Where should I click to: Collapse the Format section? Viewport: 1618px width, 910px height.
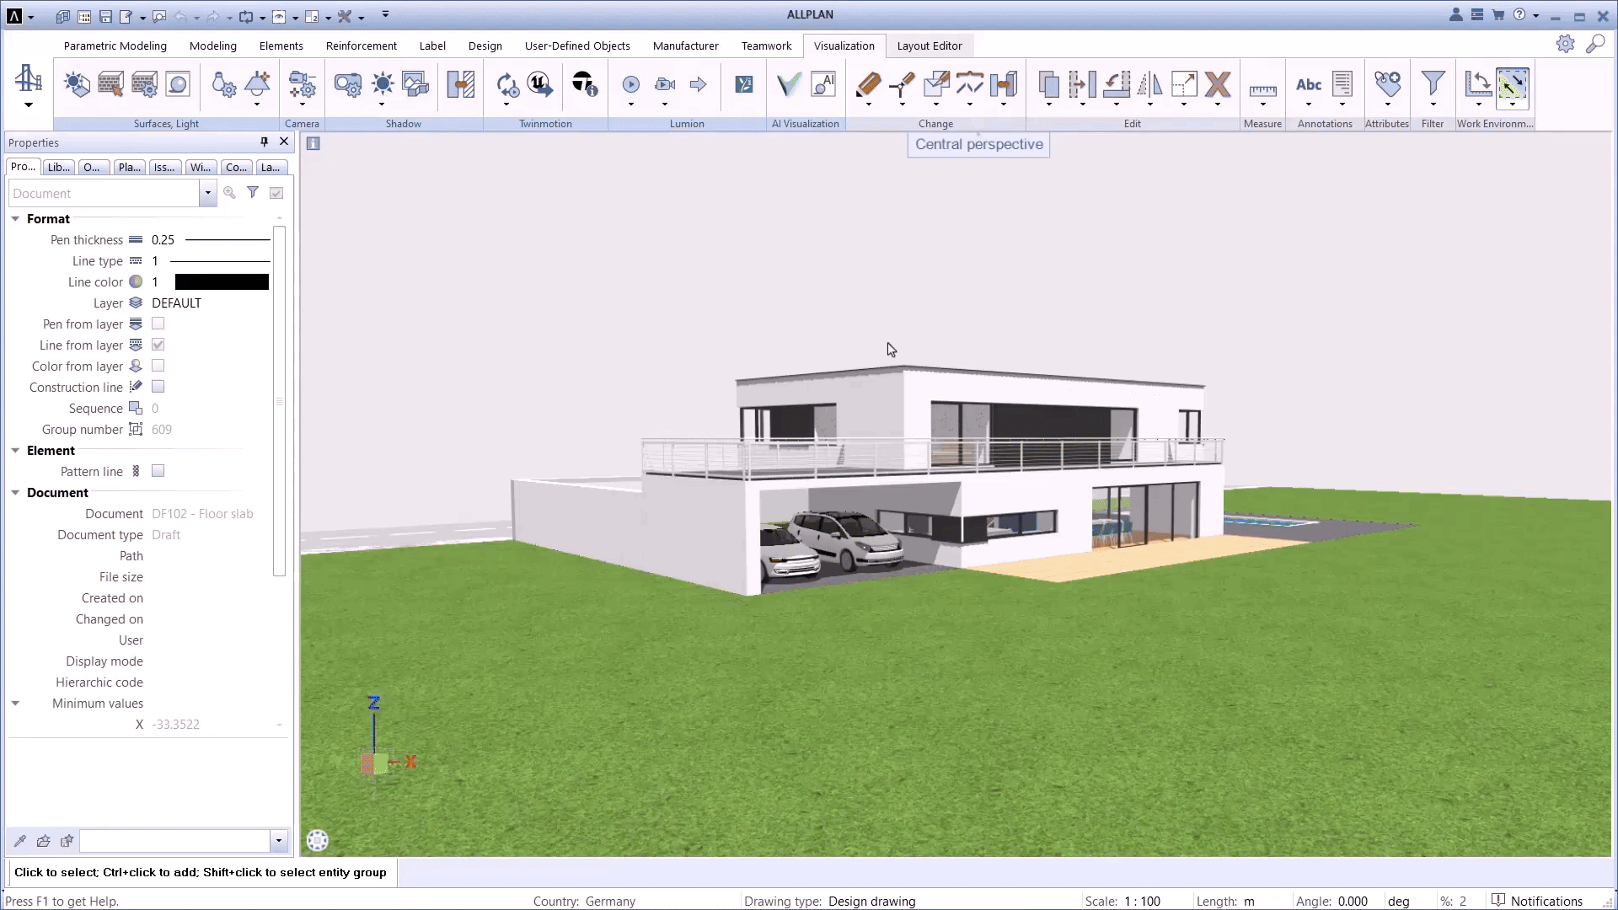click(x=15, y=218)
